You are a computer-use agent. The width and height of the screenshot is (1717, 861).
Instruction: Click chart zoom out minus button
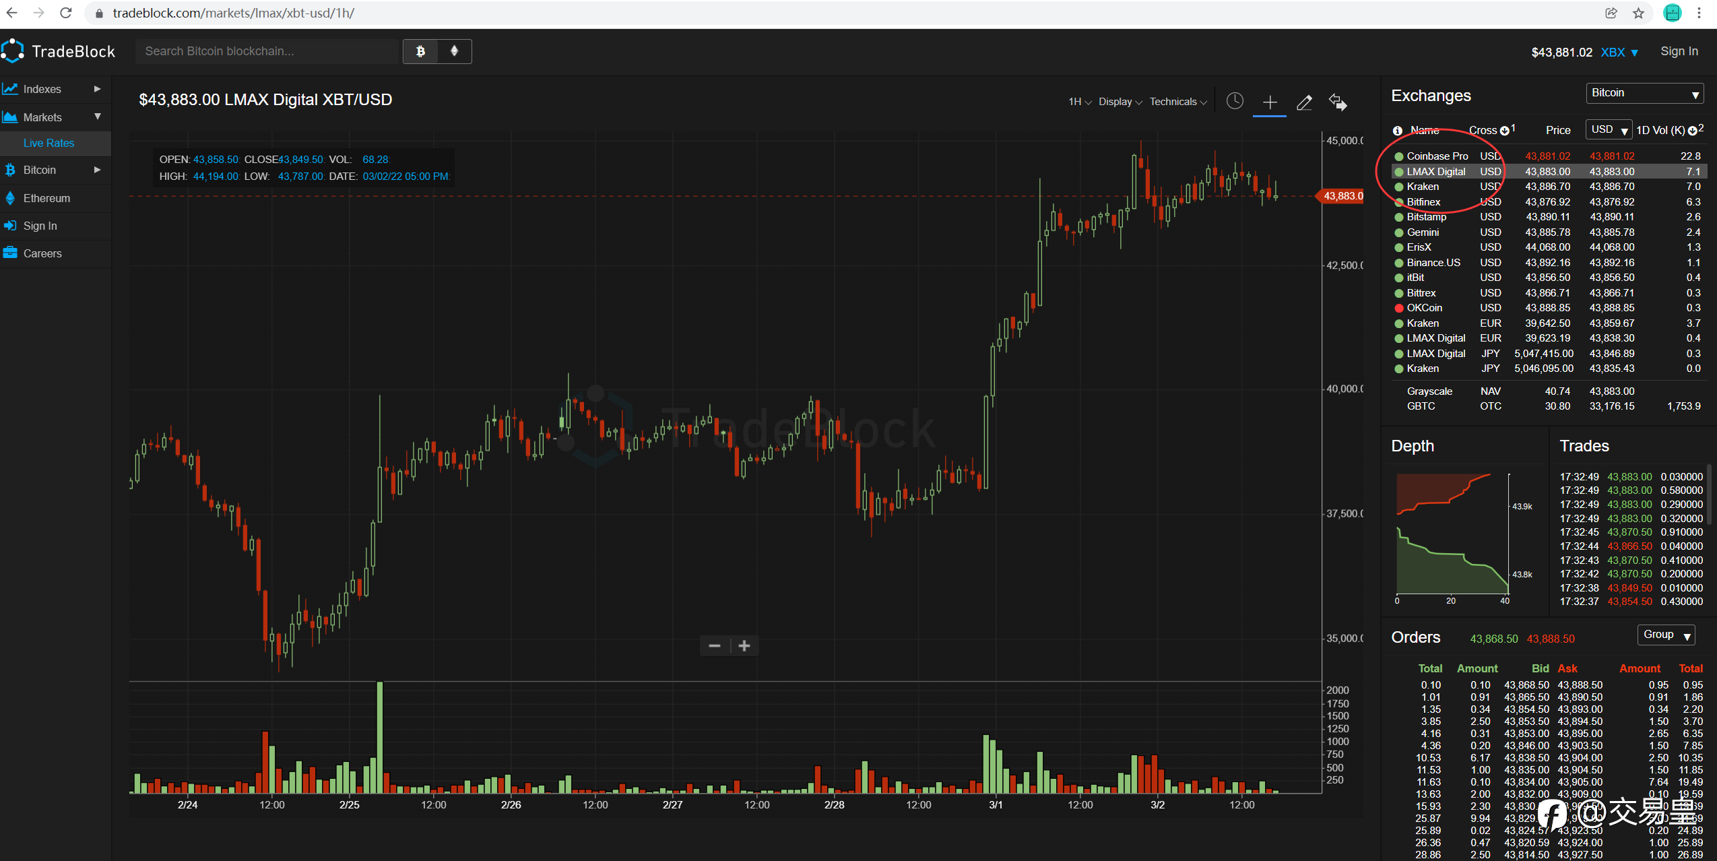tap(715, 645)
